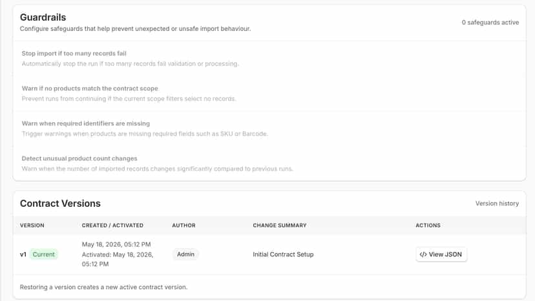The image size is (535, 301).
Task: Click the 'May 18, 2026, 05:12 PM' created date
Action: [116, 244]
